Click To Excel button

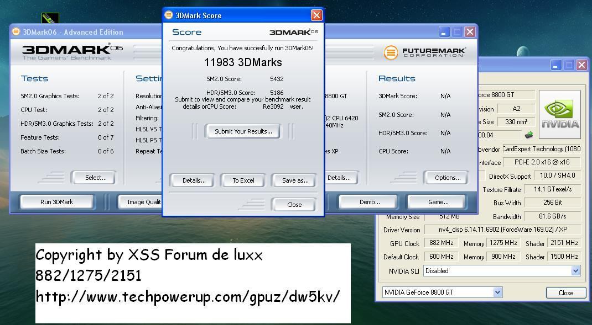(x=243, y=180)
